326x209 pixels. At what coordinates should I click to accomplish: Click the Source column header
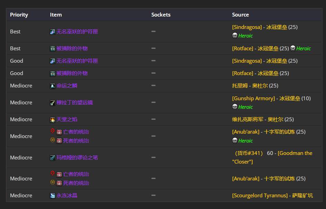click(240, 15)
